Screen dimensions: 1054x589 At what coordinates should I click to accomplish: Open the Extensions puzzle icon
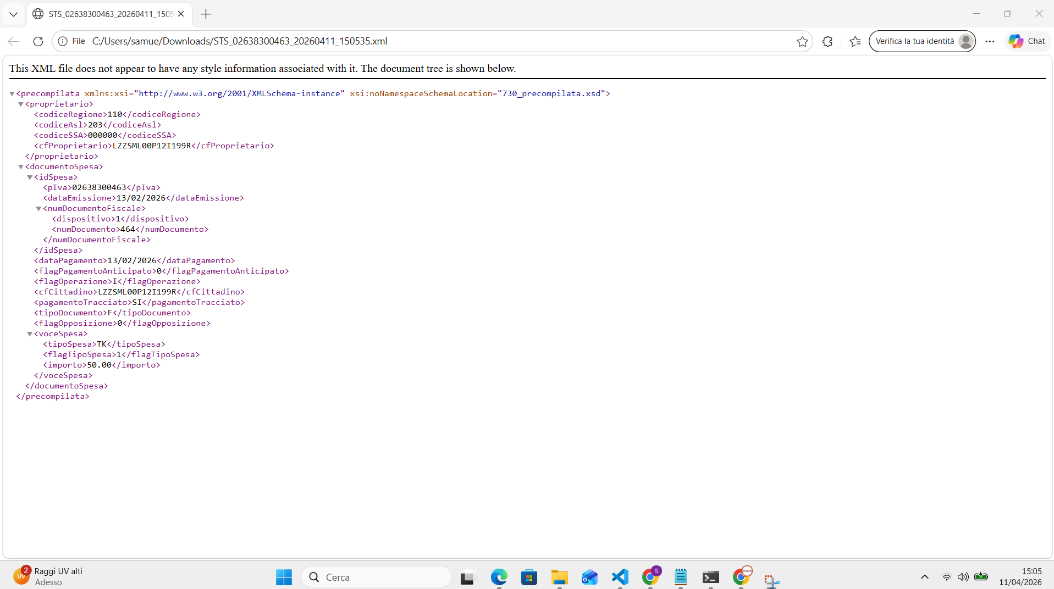[x=827, y=41]
